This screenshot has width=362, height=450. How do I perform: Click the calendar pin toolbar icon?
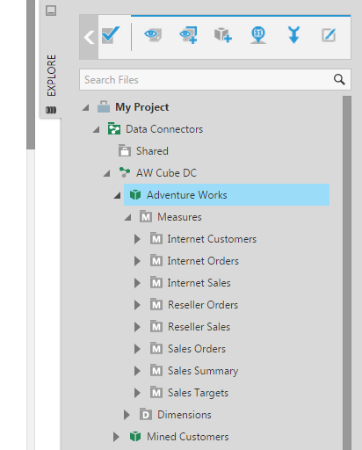point(258,35)
